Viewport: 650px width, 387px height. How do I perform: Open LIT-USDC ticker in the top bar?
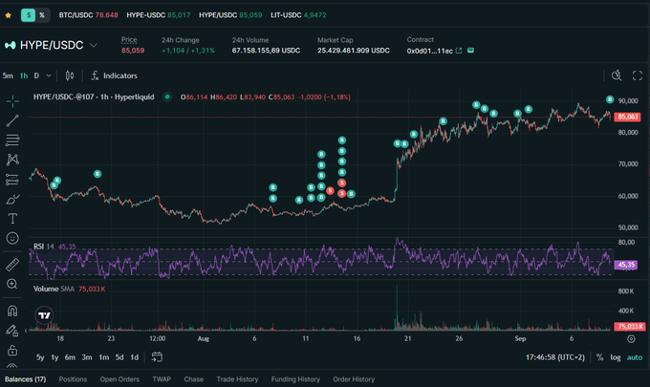coord(298,15)
